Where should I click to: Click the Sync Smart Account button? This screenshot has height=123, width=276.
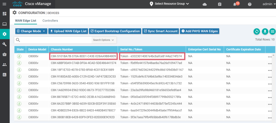[160, 31]
